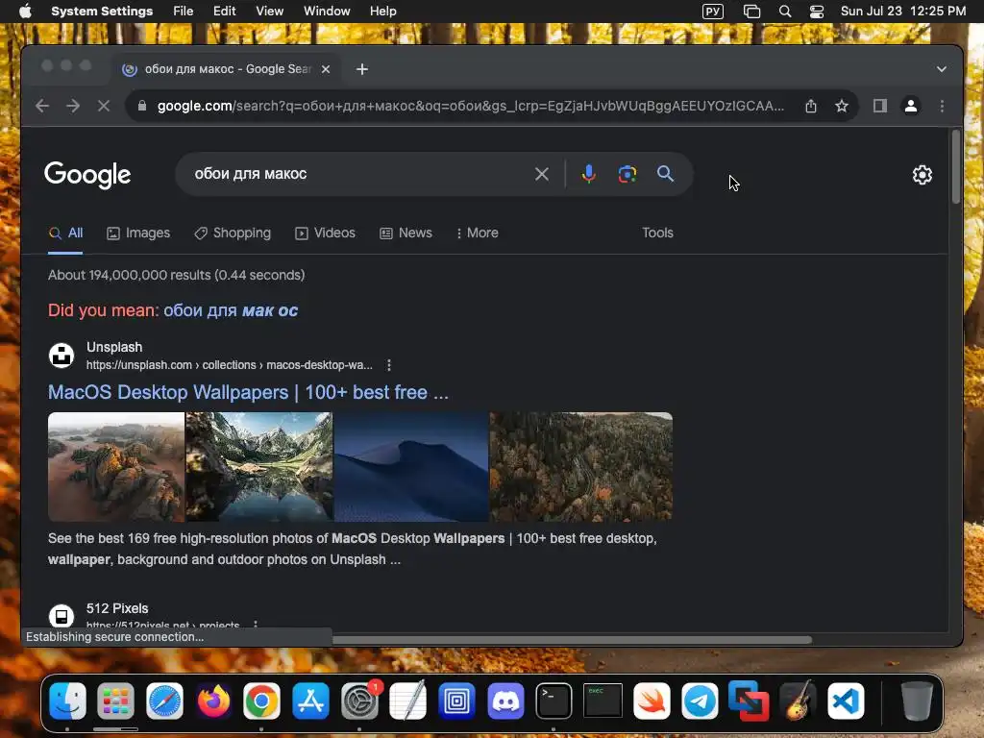
Task: Open the System Settings app menu
Action: (102, 12)
